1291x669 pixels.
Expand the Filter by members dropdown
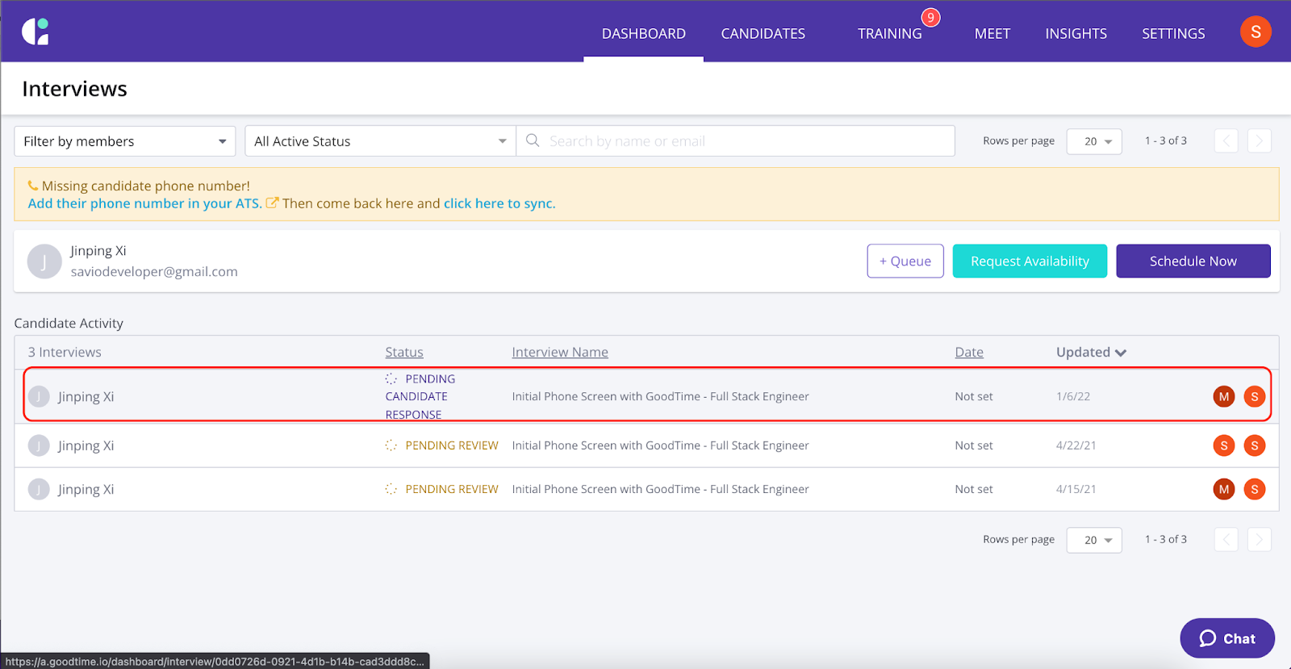[x=125, y=141]
